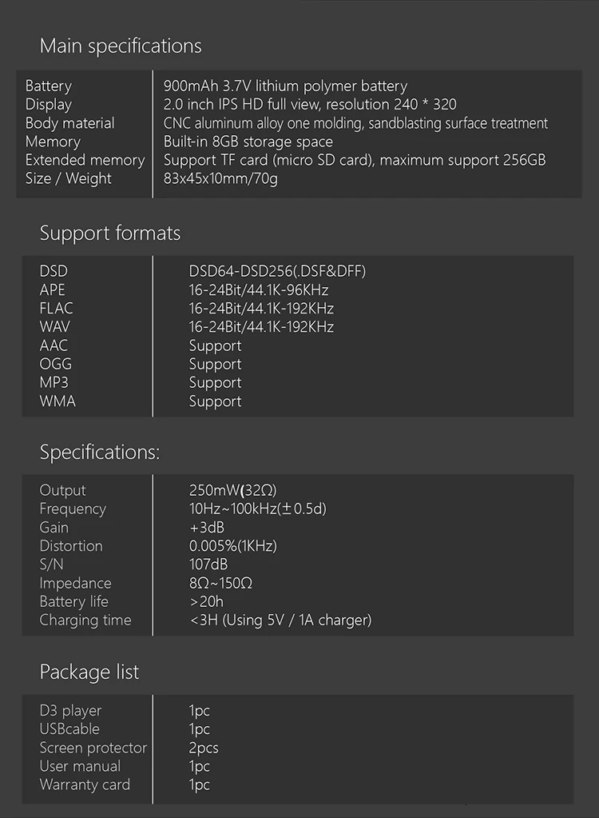Click the Support formats heading

[110, 233]
